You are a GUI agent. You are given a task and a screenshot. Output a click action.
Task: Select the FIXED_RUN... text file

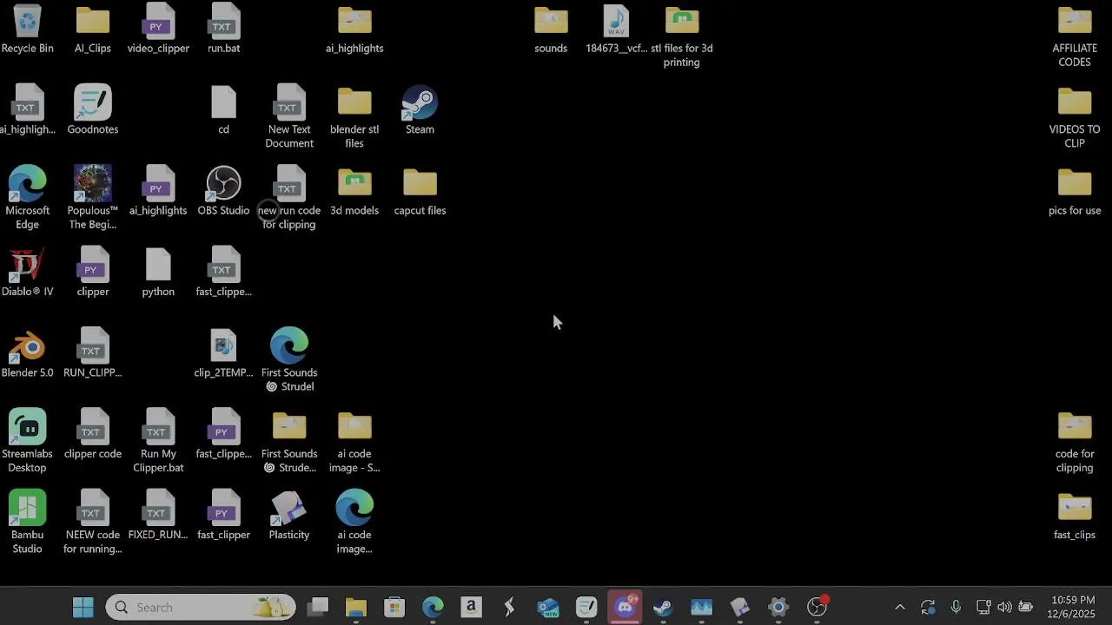(158, 515)
